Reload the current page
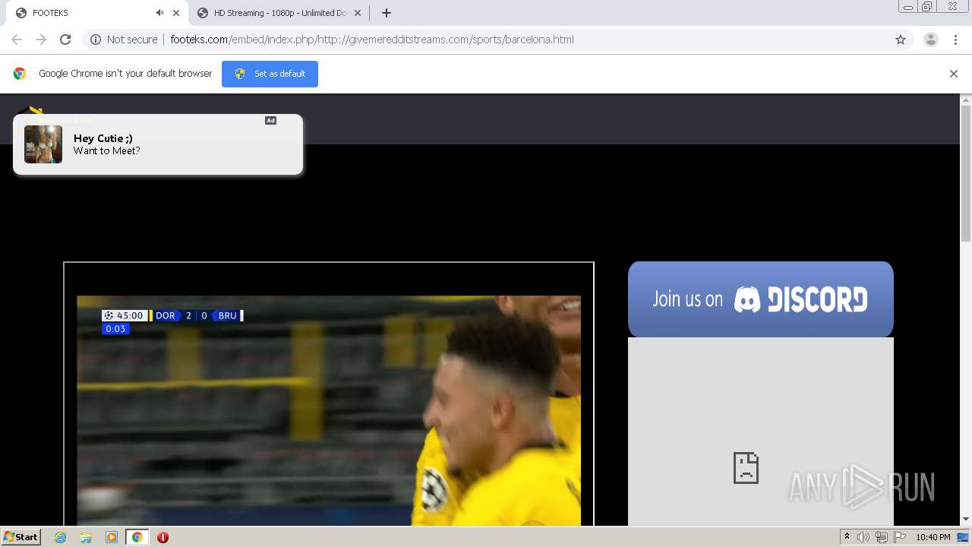The height and width of the screenshot is (547, 972). tap(65, 40)
